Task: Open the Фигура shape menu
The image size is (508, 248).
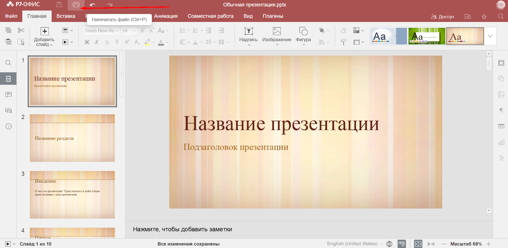Action: tap(304, 36)
